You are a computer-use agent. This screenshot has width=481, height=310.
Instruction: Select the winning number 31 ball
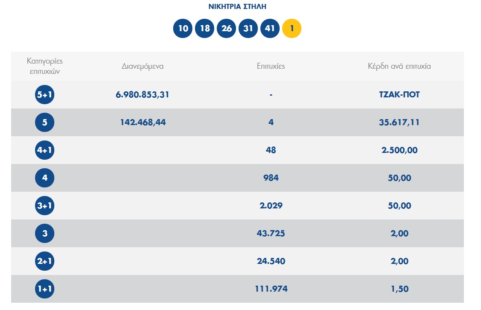click(x=248, y=29)
